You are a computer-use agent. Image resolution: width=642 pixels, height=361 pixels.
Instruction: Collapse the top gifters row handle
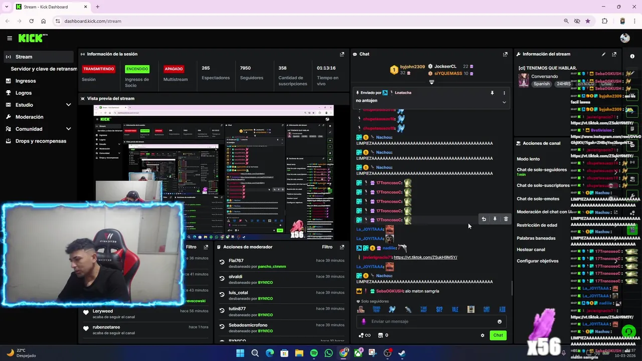coord(431,82)
